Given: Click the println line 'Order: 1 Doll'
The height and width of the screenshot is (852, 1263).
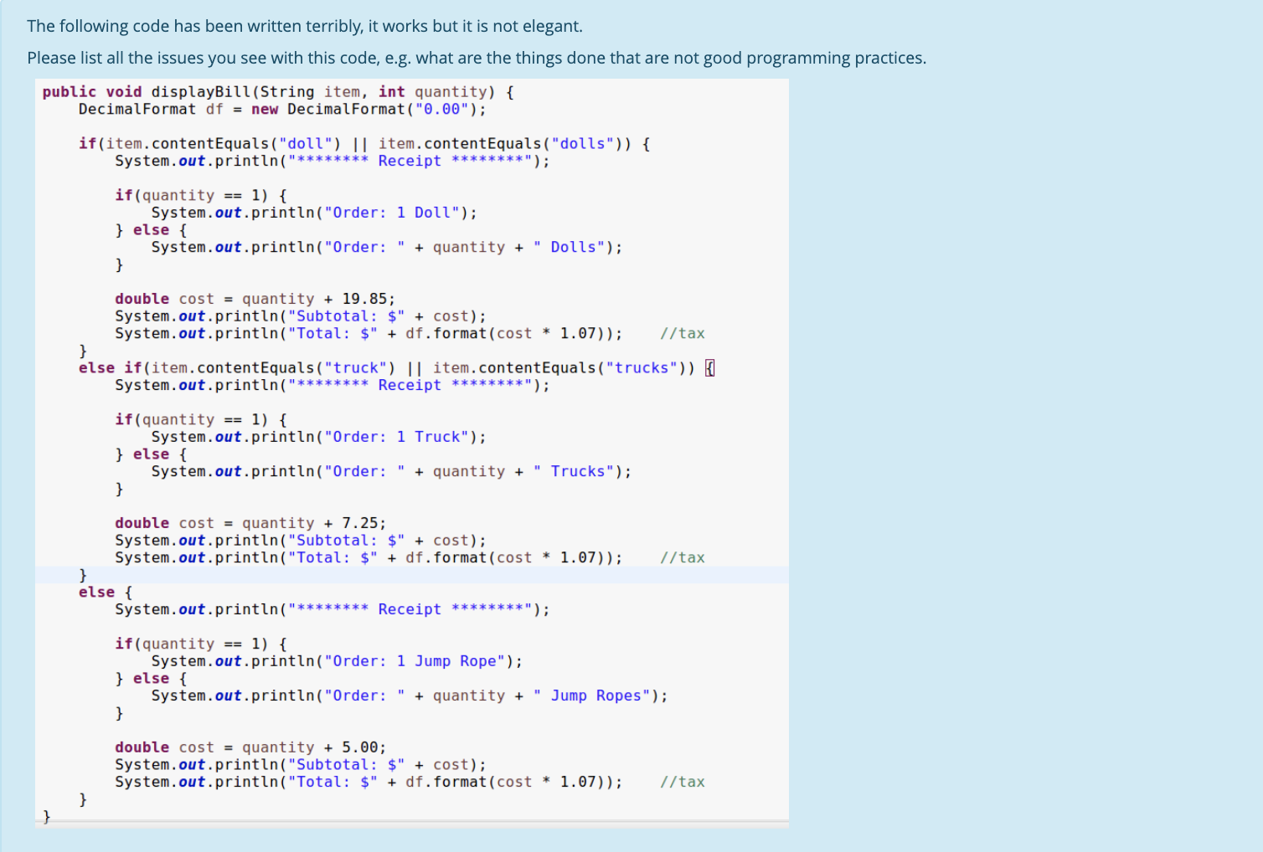Looking at the screenshot, I should click(x=314, y=213).
